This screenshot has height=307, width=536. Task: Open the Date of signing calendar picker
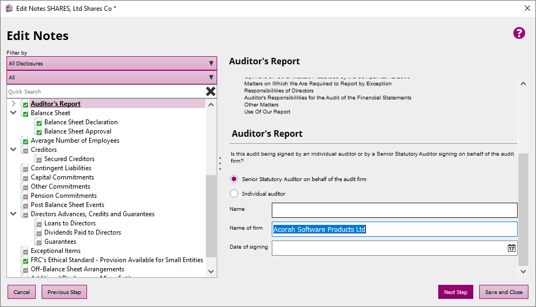(511, 248)
